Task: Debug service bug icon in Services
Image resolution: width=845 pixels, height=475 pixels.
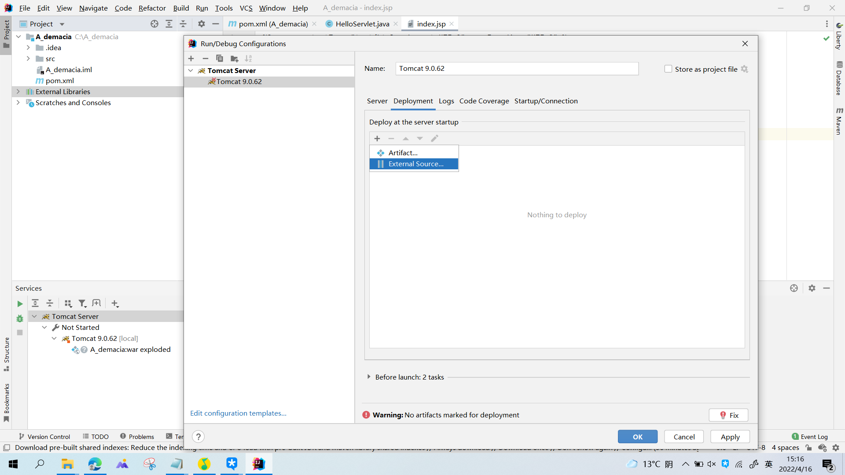Action: (x=20, y=318)
